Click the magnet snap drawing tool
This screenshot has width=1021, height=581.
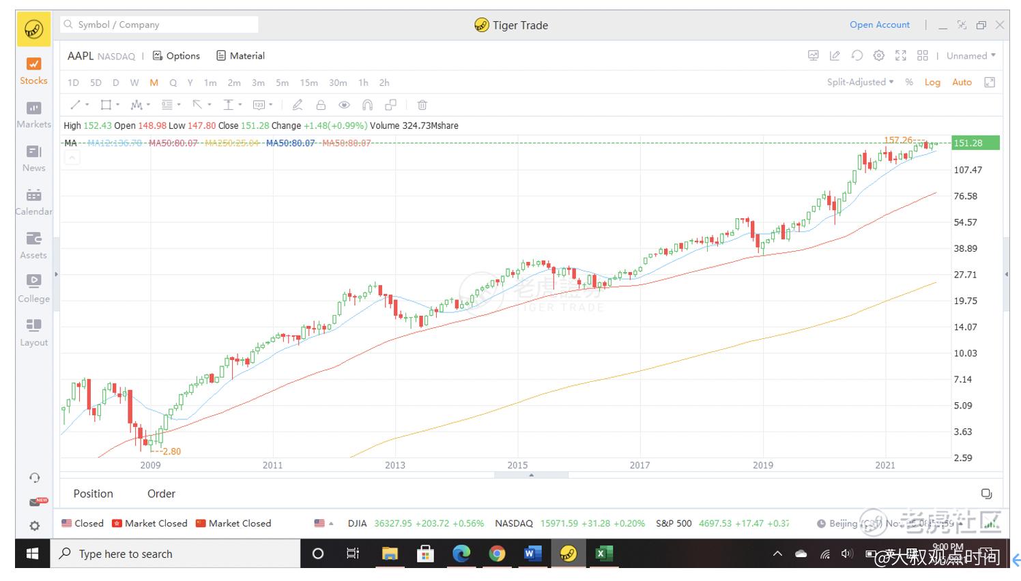click(367, 105)
